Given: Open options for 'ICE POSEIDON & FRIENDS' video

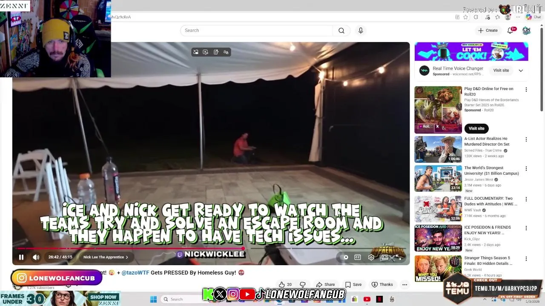Looking at the screenshot, I should [x=526, y=228].
